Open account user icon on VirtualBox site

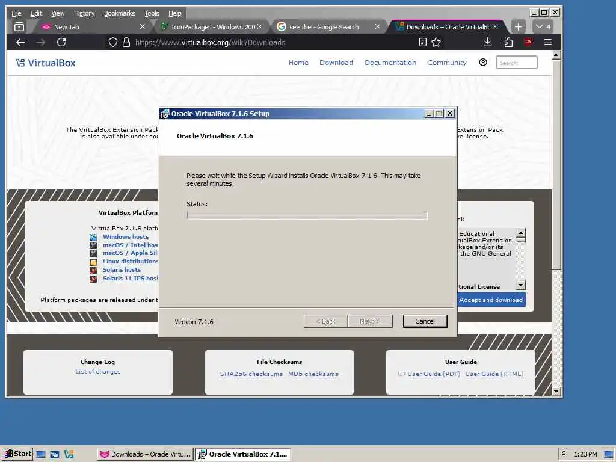483,62
